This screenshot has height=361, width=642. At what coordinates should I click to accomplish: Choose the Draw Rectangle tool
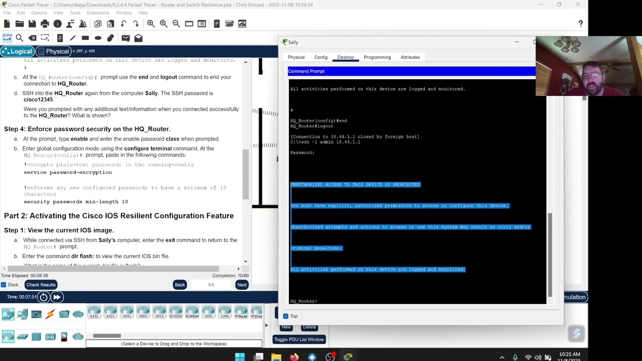point(85,38)
